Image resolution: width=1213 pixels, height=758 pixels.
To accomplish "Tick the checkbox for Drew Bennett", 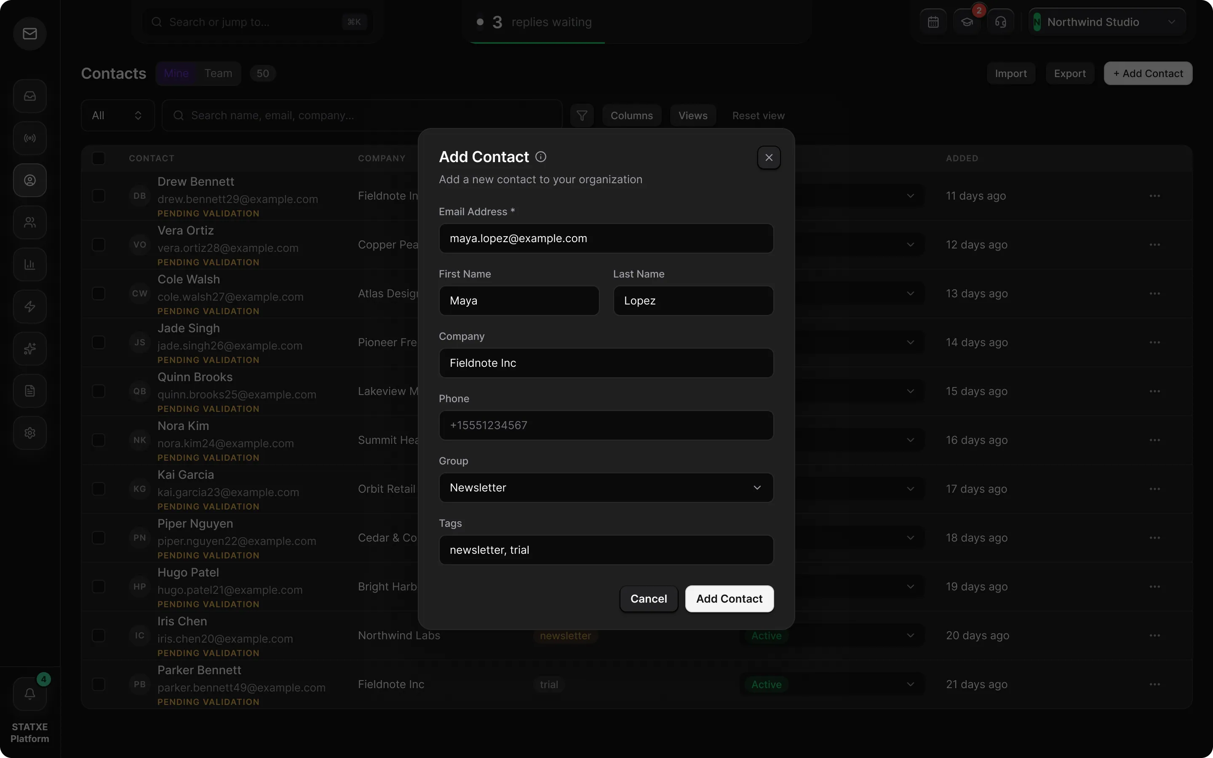I will pos(98,196).
